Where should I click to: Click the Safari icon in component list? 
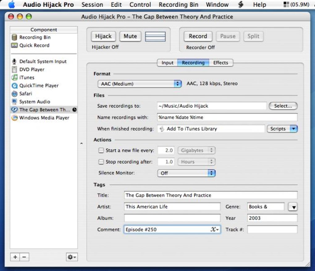point(14,94)
